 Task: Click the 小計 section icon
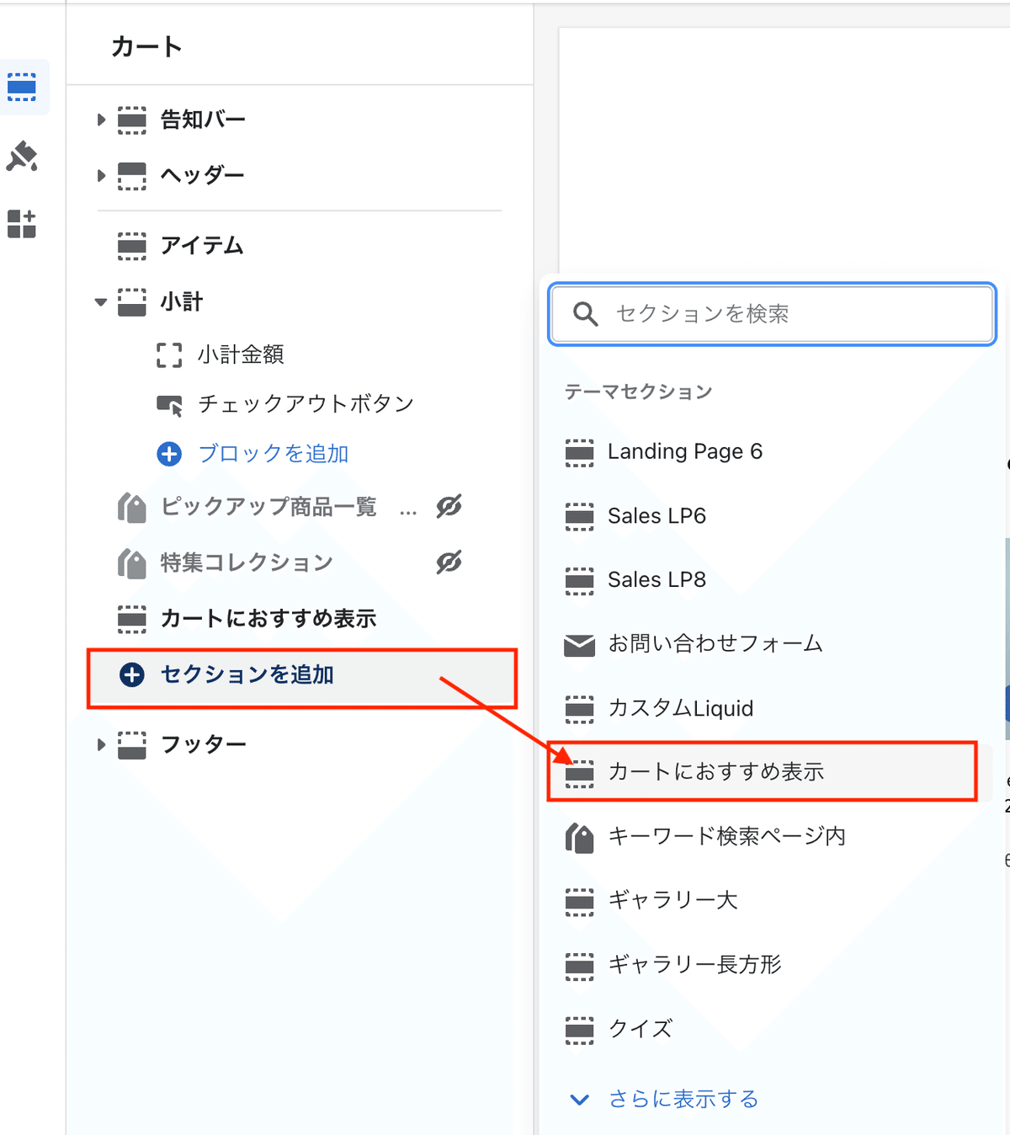132,302
